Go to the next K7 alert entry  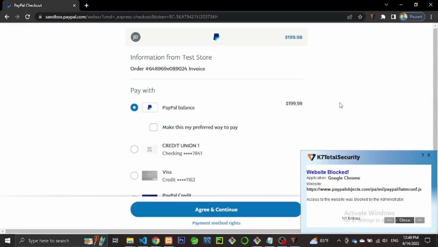(x=420, y=220)
